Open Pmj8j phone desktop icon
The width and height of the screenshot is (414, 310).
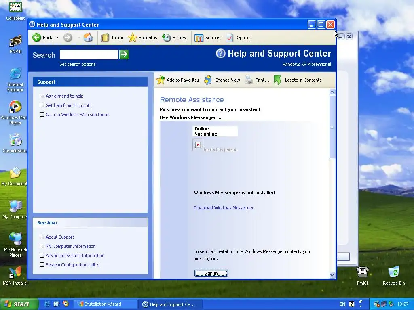click(x=362, y=276)
